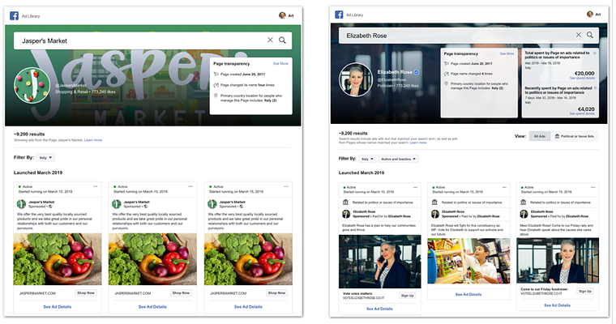This screenshot has width=616, height=324.
Task: Click 'See spend details' under the €20,000 total
Action: 582,78
